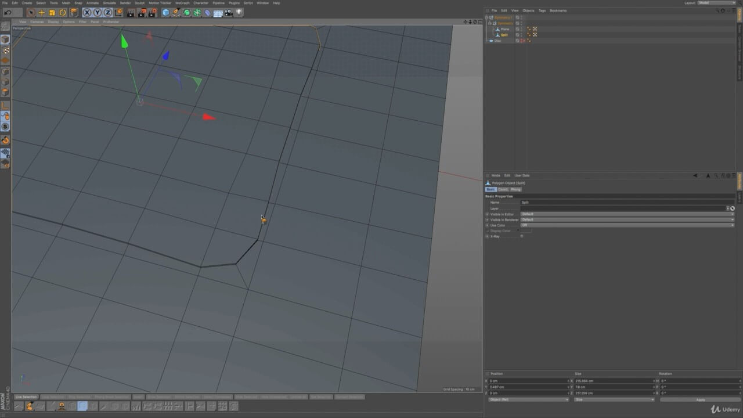Open Edit Render Settings icon
Screen dimensions: 743x418
pyautogui.click(x=152, y=12)
